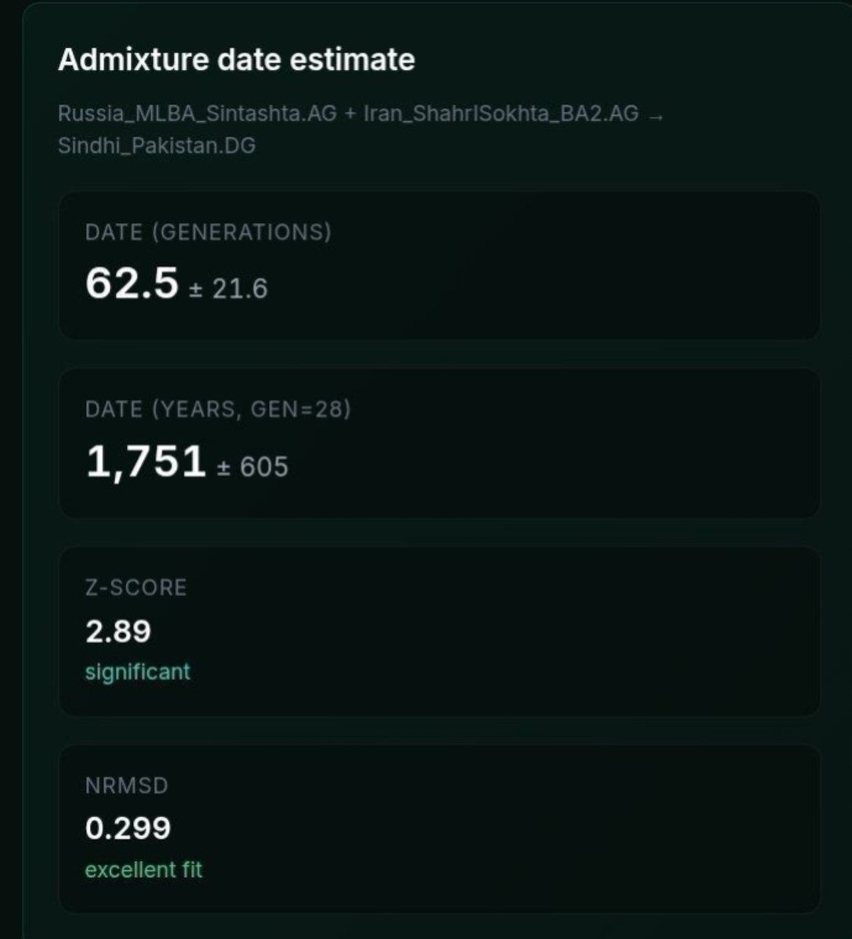The width and height of the screenshot is (852, 939).
Task: Click the ± 605 years error value
Action: coord(253,467)
